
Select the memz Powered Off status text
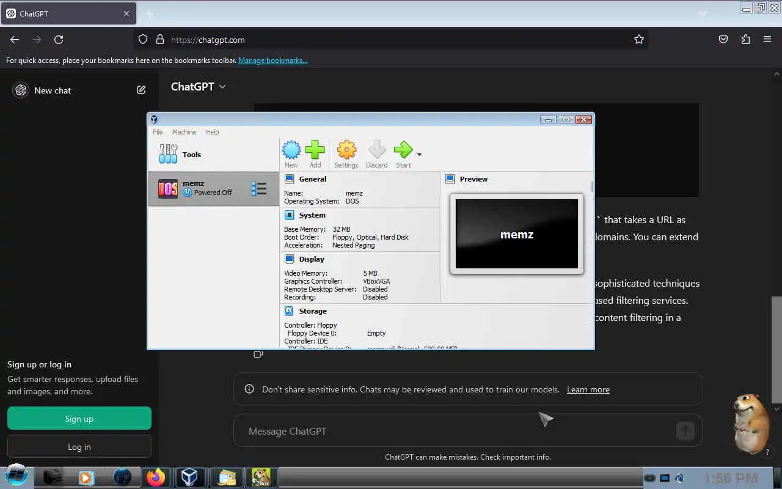(x=213, y=193)
